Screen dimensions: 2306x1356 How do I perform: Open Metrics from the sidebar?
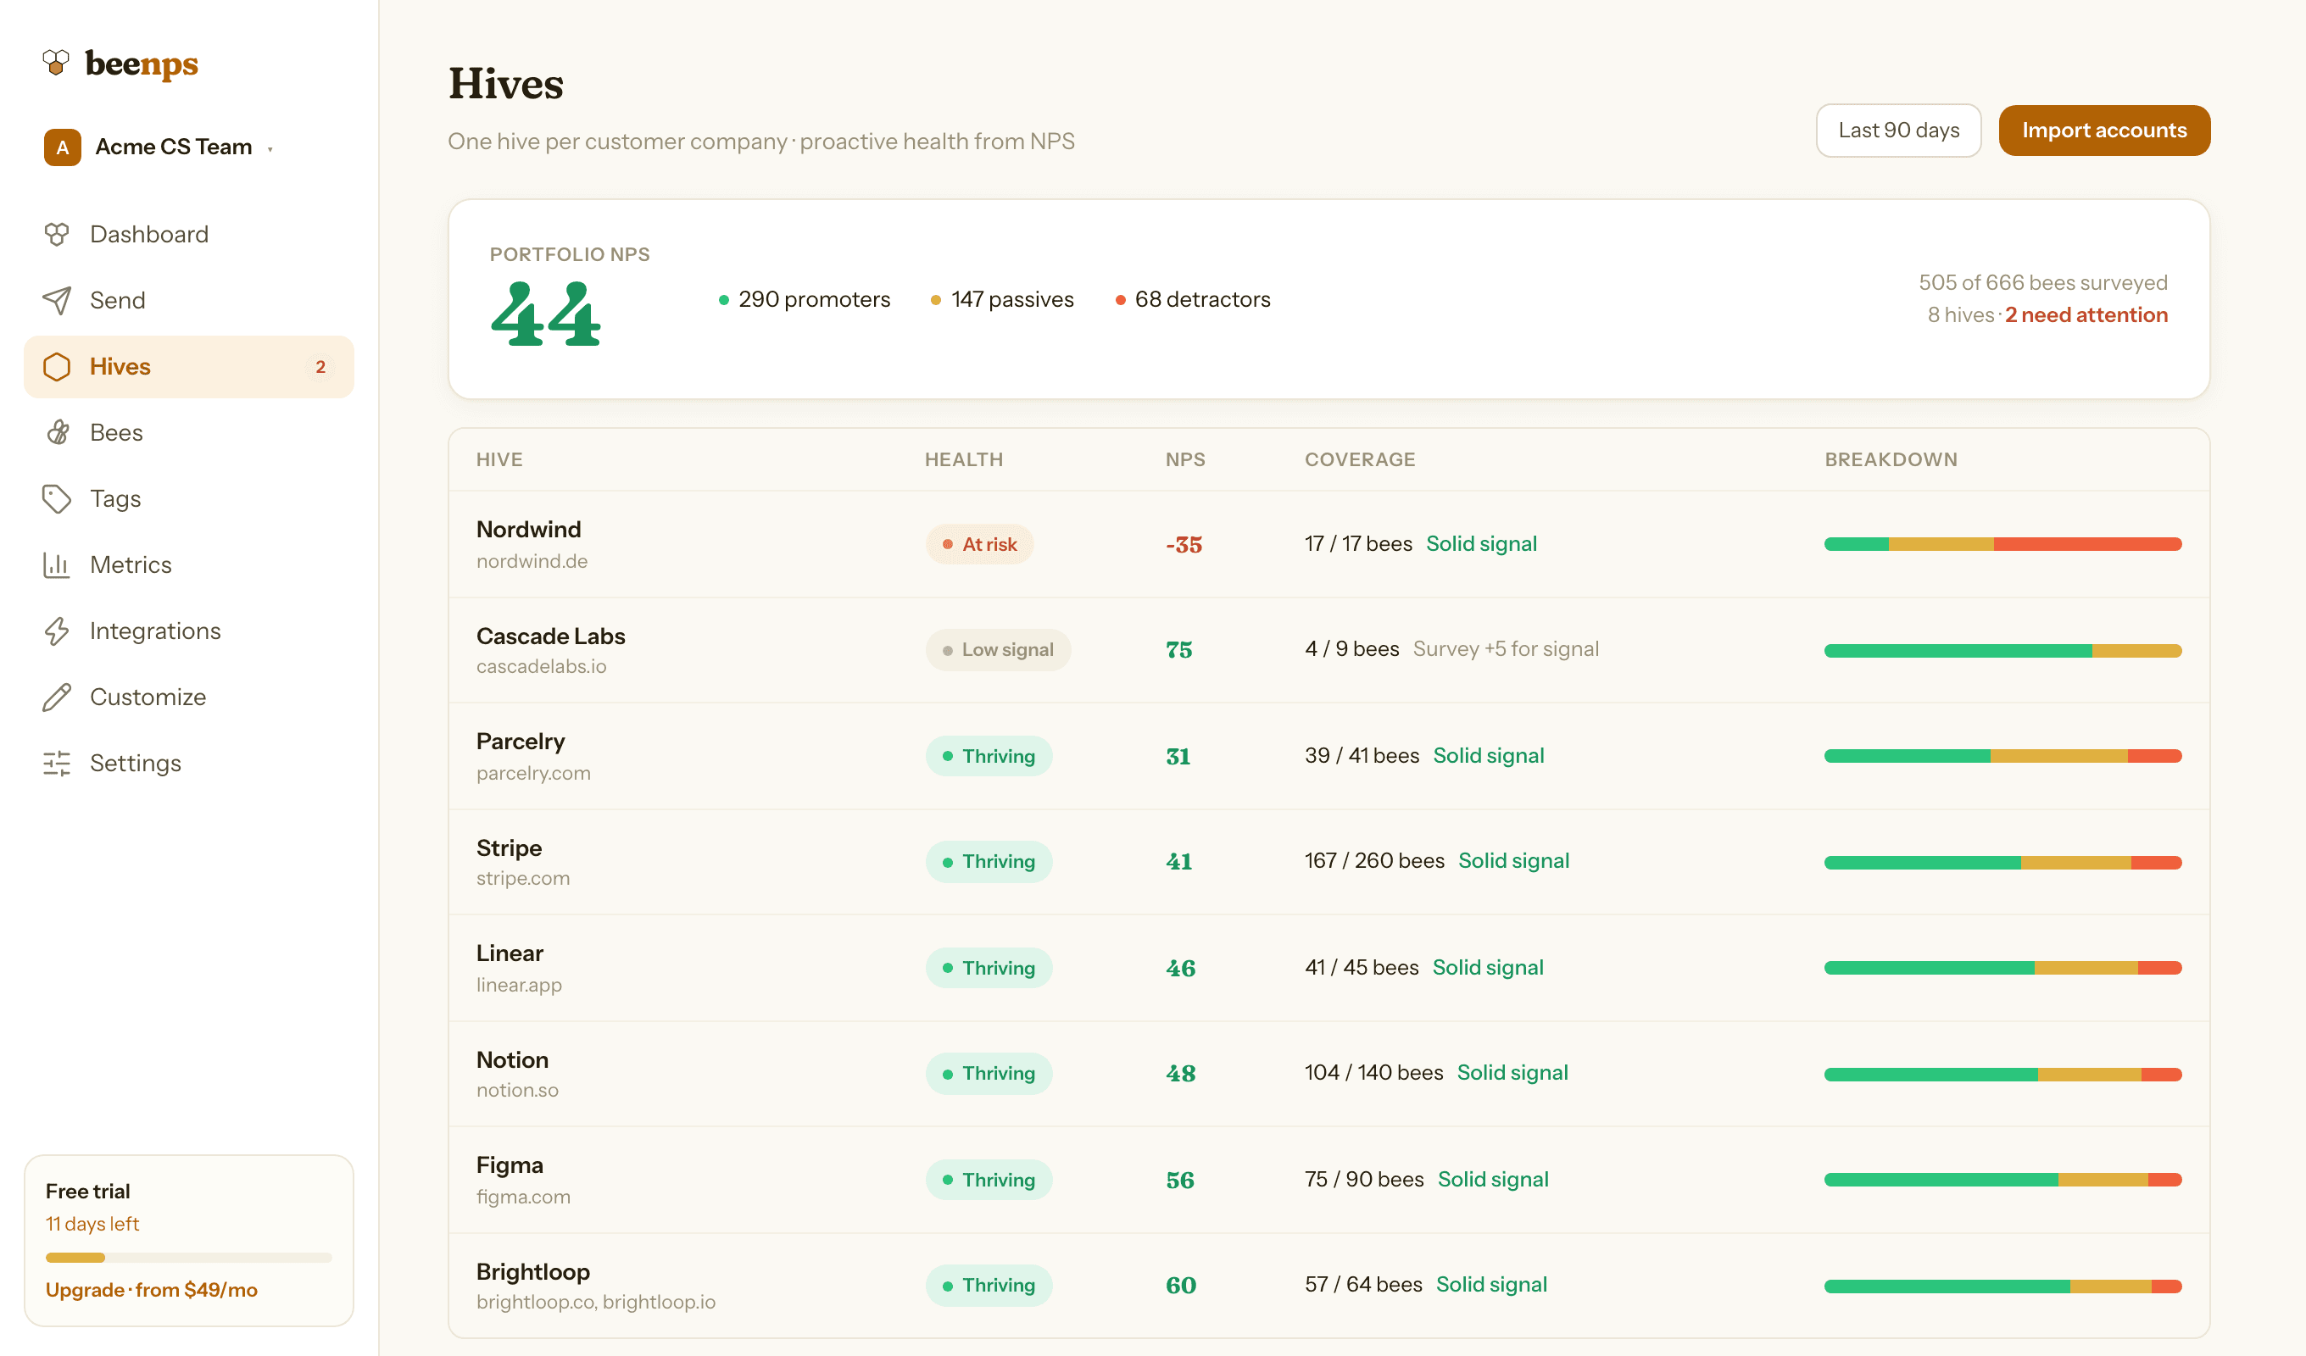188,564
